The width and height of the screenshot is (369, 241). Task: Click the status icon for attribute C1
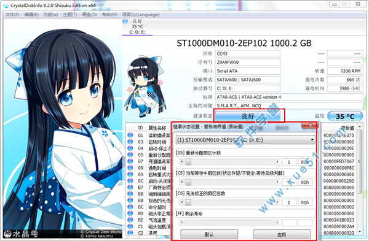(x=130, y=226)
